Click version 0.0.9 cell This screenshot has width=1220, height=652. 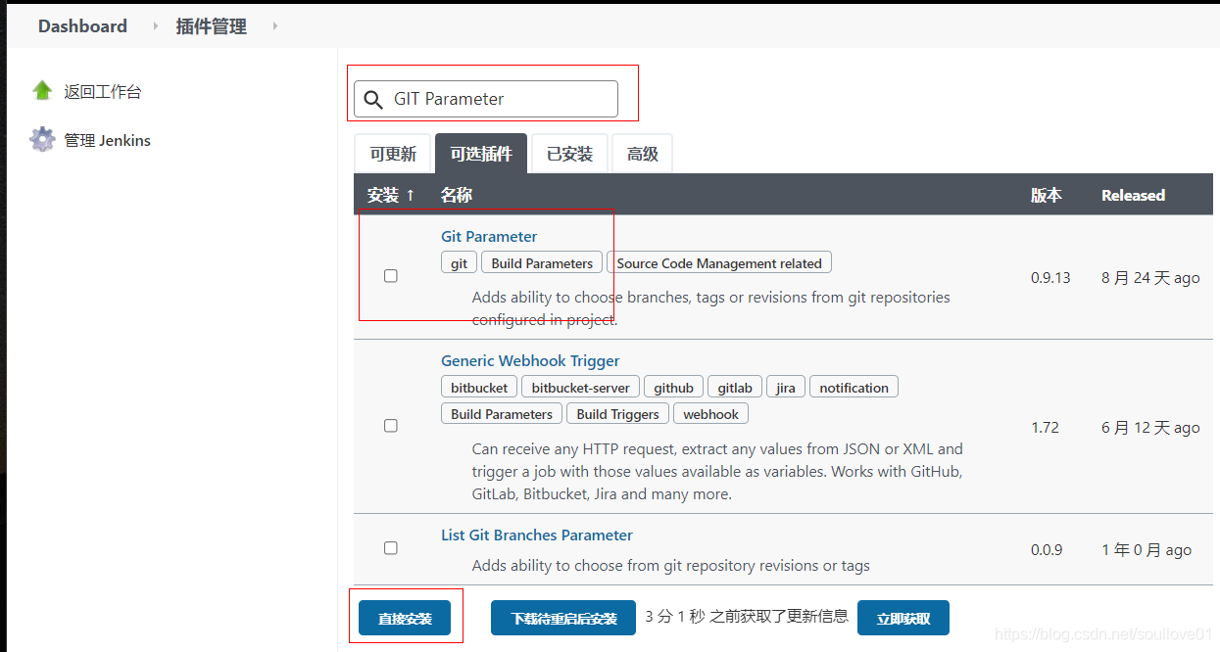[x=1047, y=549]
